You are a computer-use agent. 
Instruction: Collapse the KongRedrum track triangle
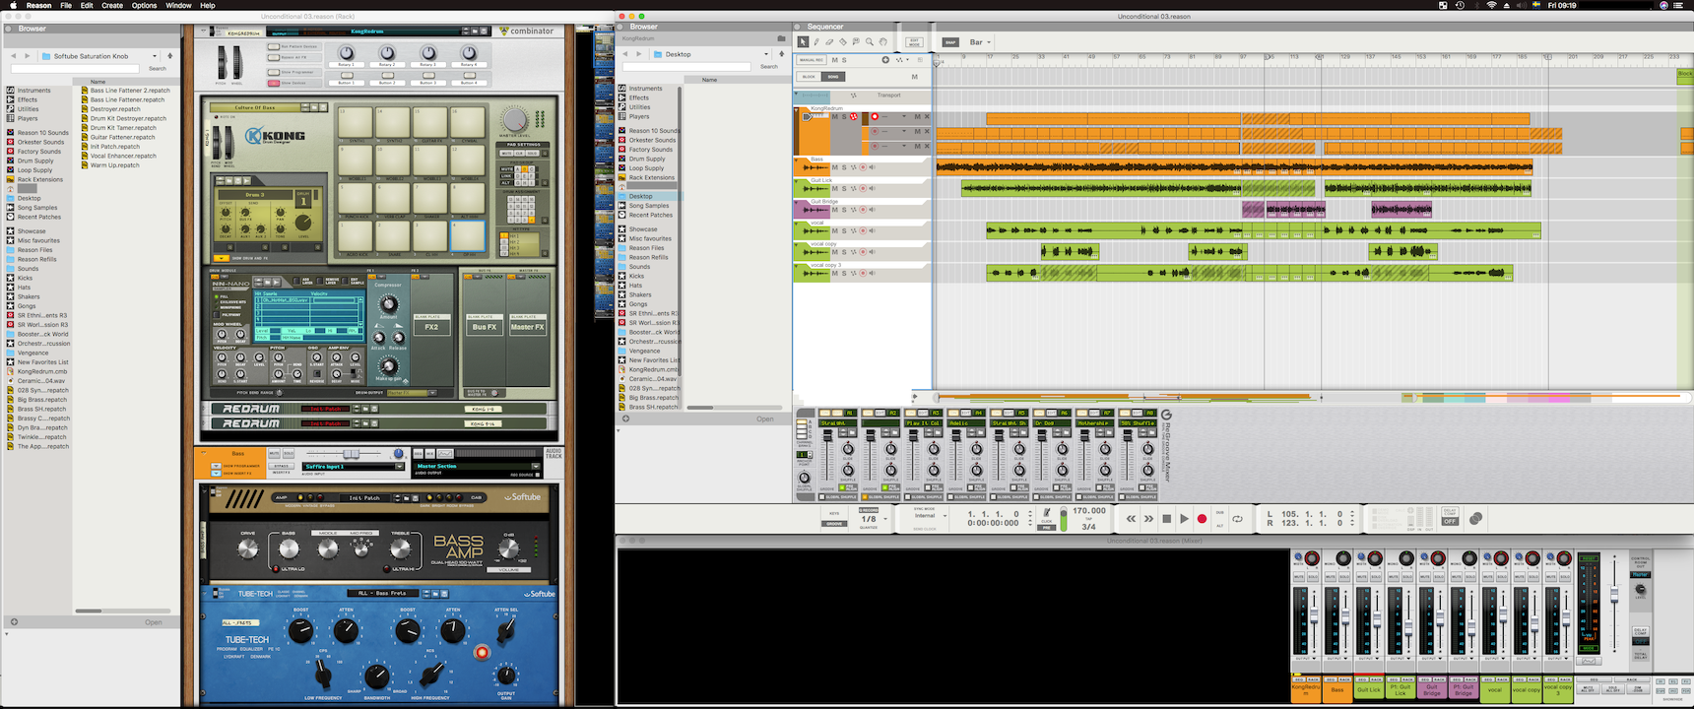click(797, 109)
